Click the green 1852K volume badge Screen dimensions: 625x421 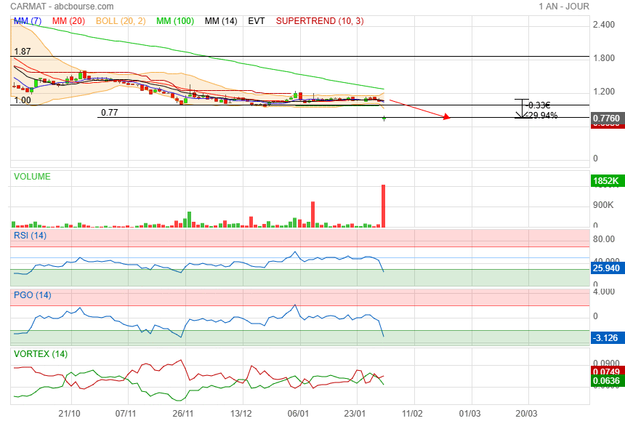pyautogui.click(x=605, y=180)
